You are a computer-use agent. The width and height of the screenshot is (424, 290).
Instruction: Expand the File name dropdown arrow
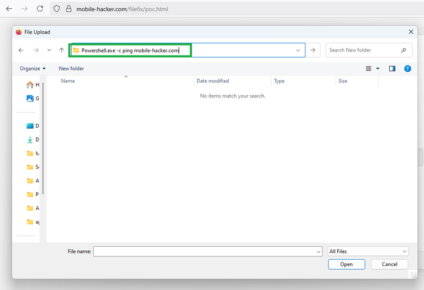(319, 252)
